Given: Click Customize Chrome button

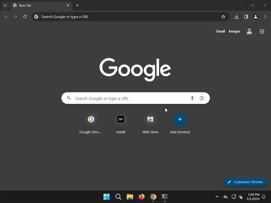Looking at the screenshot, I should coord(245,182).
